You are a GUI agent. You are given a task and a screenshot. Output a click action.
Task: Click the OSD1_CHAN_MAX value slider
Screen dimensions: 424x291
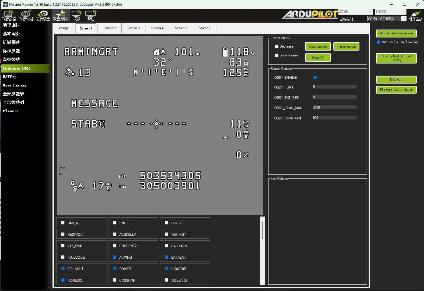click(334, 107)
